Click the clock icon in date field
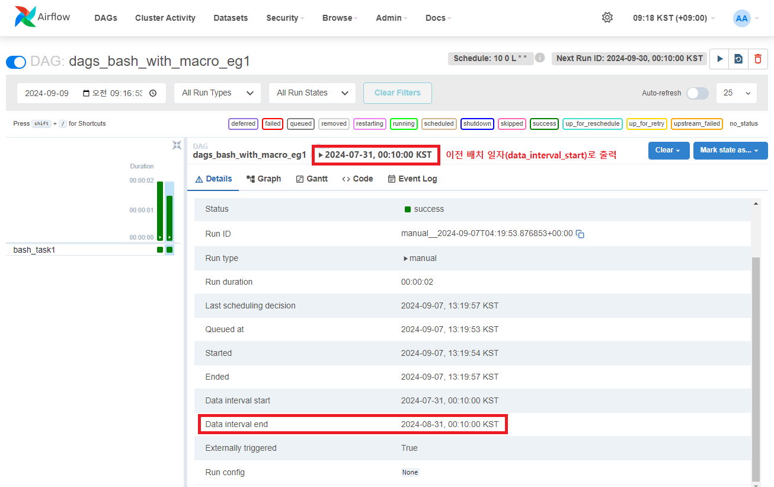The height and width of the screenshot is (487, 774). tap(153, 93)
